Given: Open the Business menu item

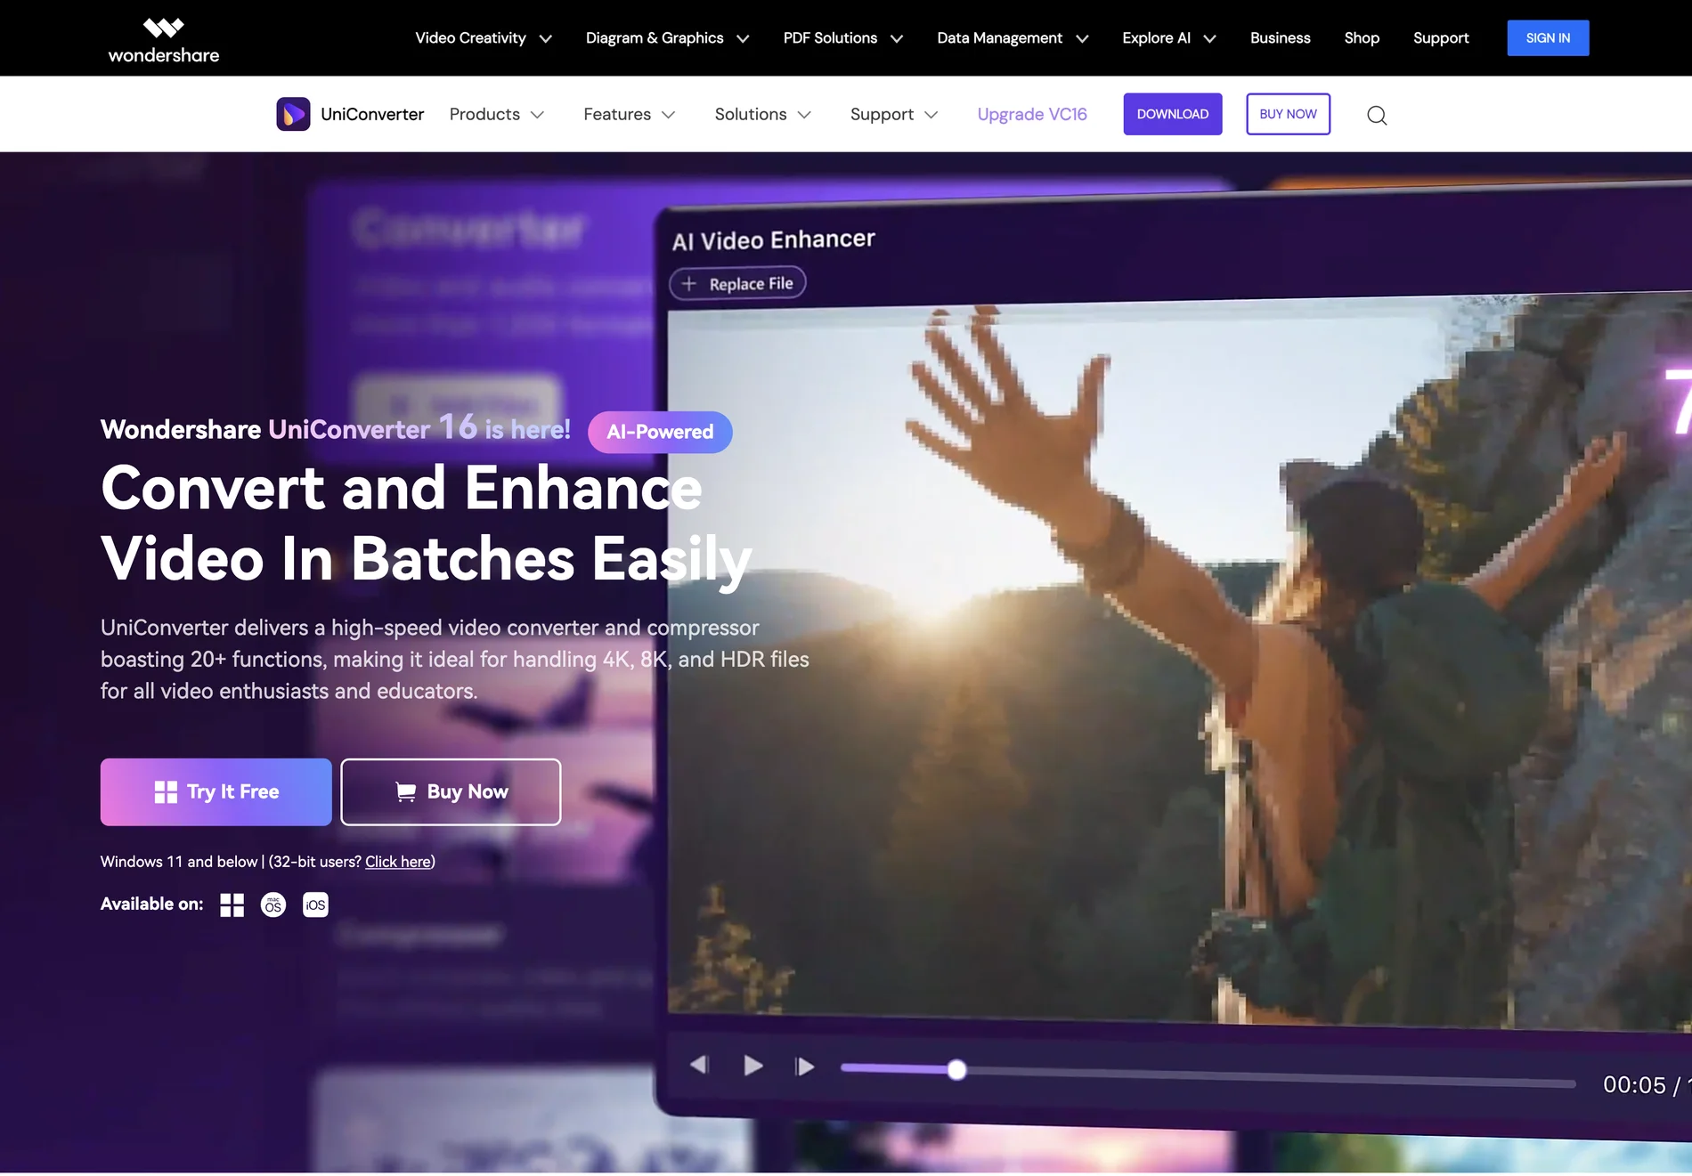Looking at the screenshot, I should click(1280, 38).
